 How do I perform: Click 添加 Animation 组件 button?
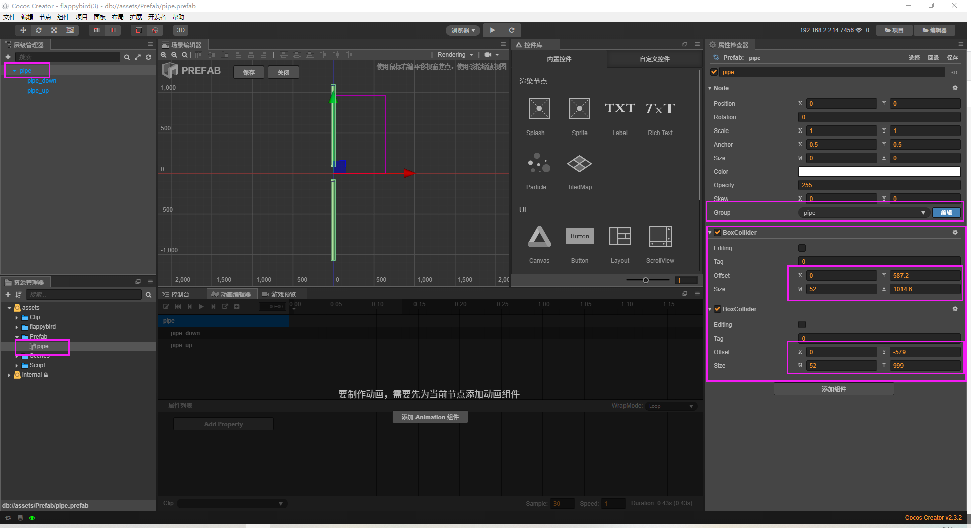coord(430,417)
